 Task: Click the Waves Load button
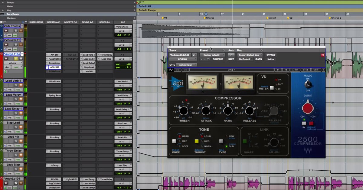pyautogui.click(x=306, y=70)
